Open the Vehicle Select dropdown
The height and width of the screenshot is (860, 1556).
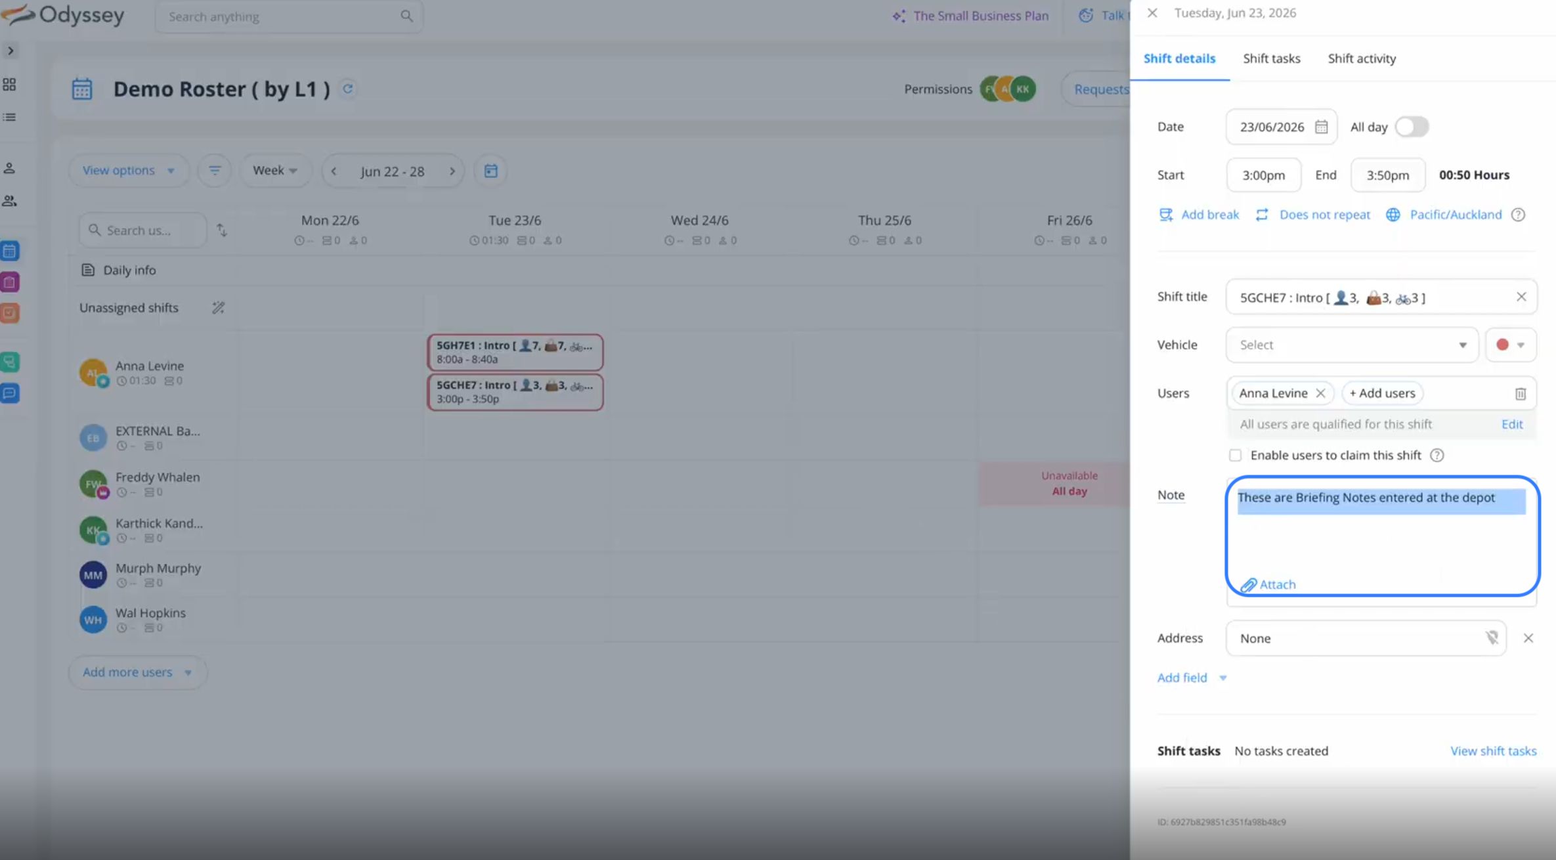pyautogui.click(x=1351, y=345)
